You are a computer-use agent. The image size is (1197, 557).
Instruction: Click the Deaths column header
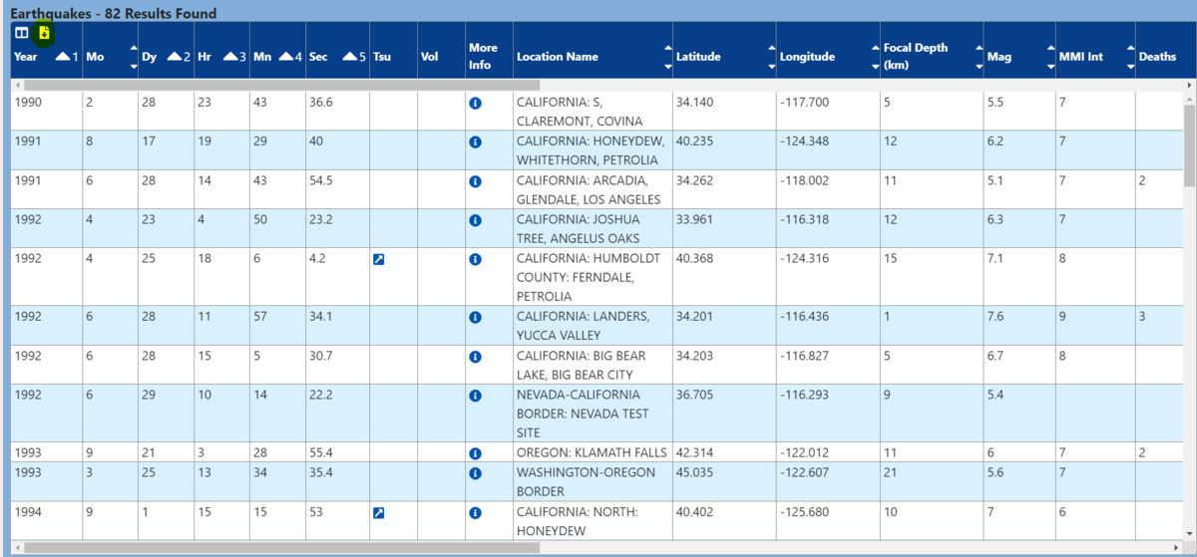tap(1157, 57)
